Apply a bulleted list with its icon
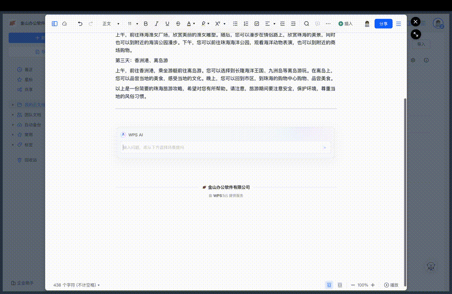This screenshot has width=452, height=294. coord(234,23)
